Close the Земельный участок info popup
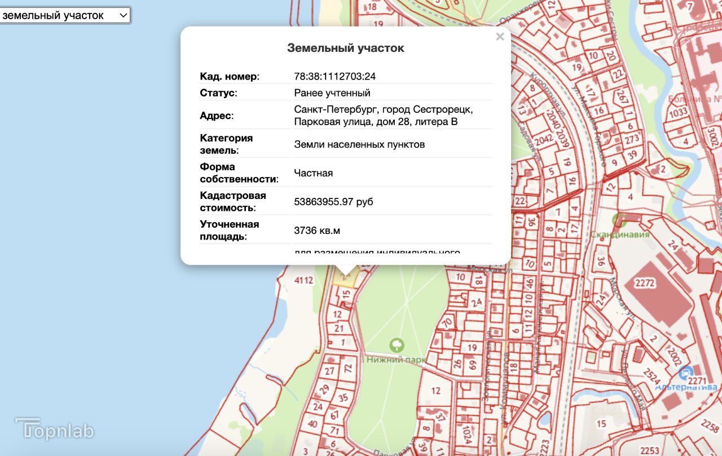The image size is (722, 456). click(499, 37)
